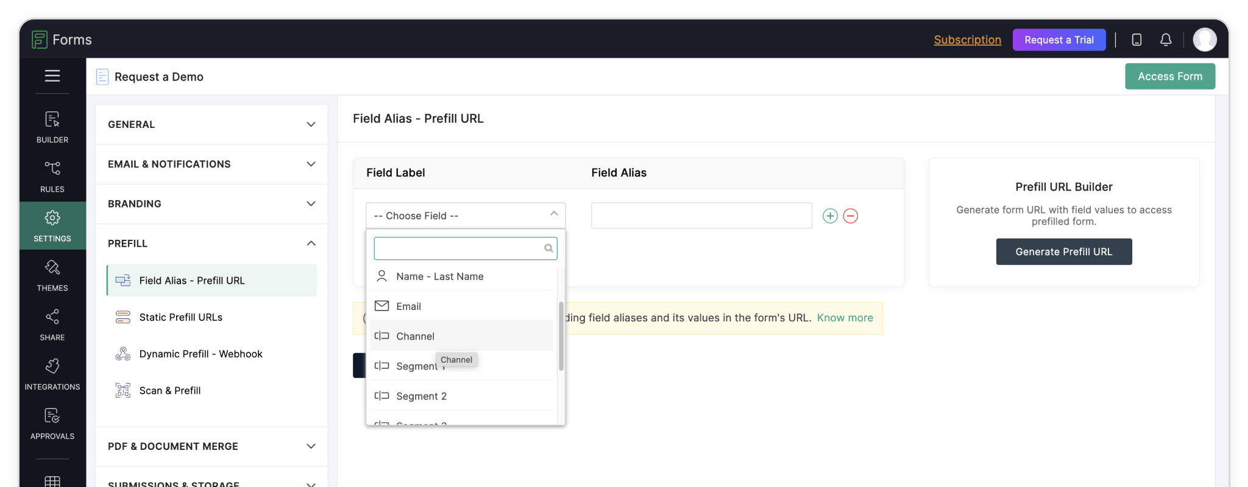Click the Request a Trial button

click(1059, 40)
